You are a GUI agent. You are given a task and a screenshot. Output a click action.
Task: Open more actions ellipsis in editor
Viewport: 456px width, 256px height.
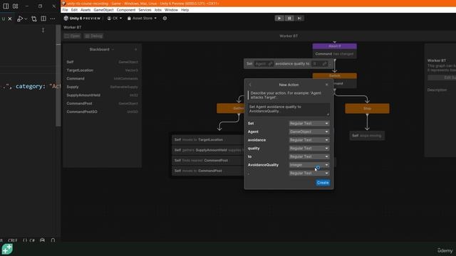click(x=53, y=19)
